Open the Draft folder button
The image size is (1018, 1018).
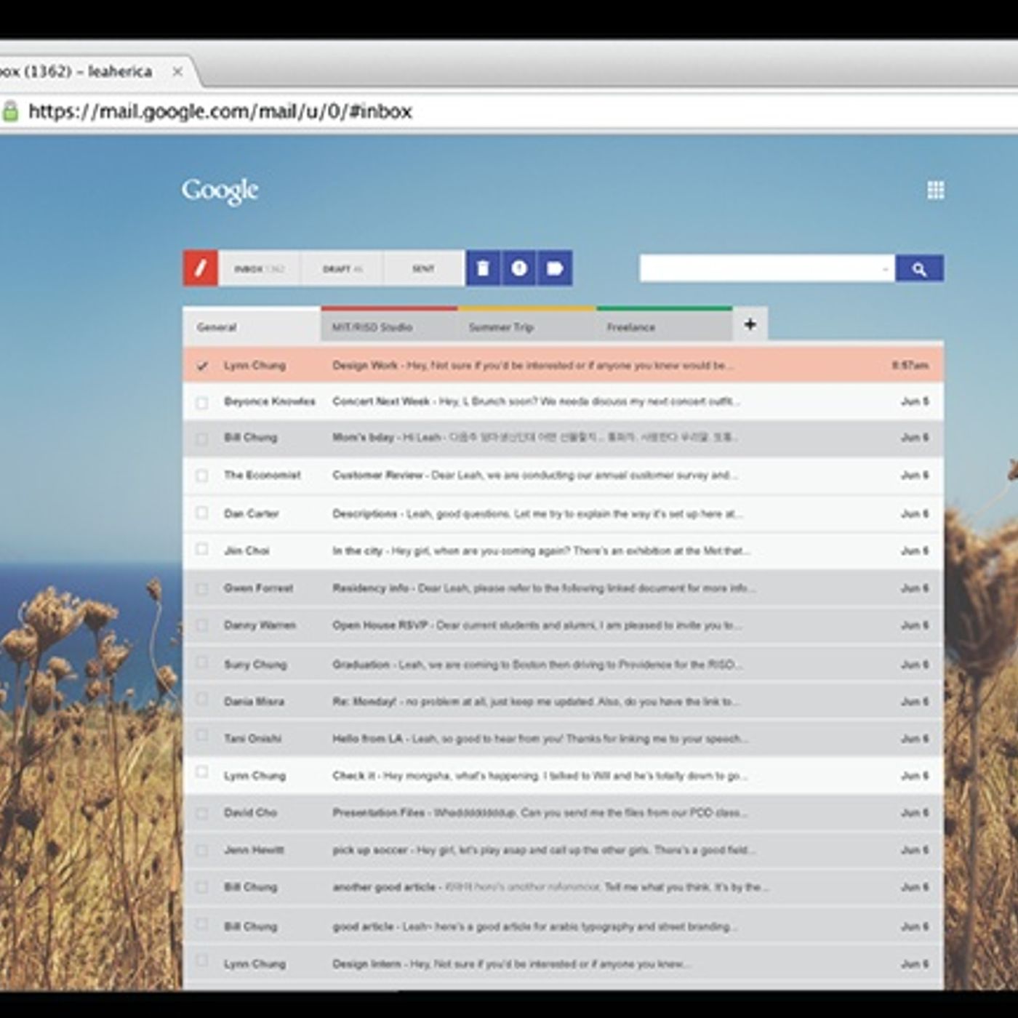(x=342, y=268)
